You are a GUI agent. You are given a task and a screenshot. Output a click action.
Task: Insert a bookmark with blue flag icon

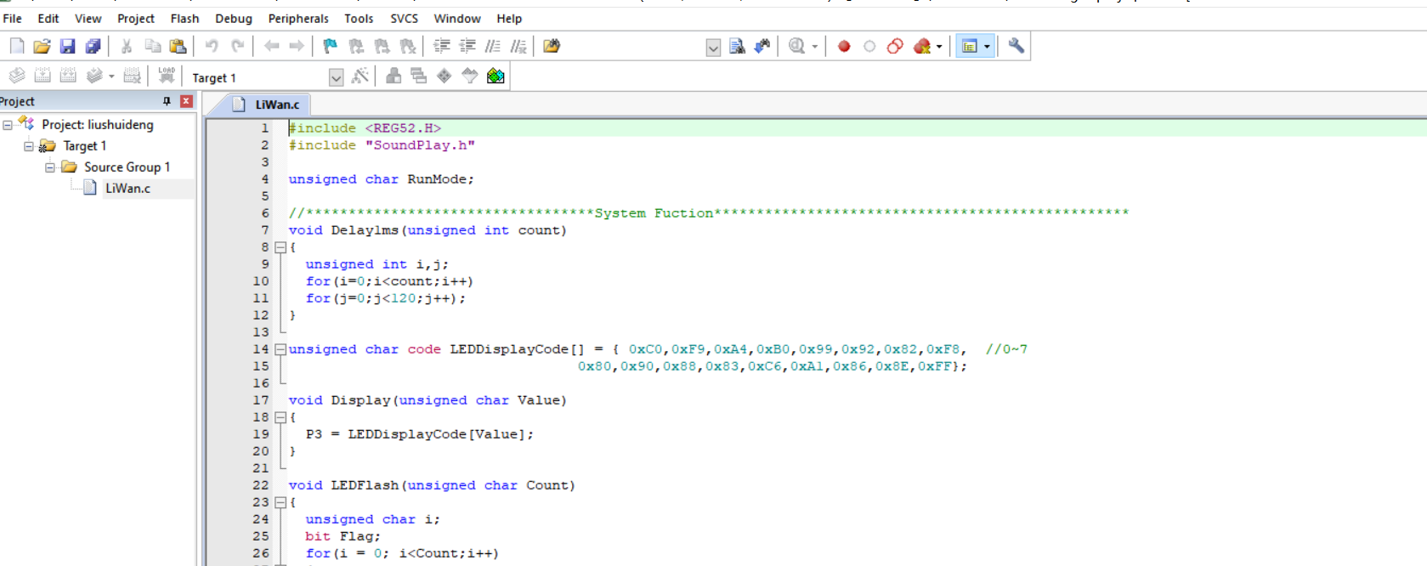pyautogui.click(x=331, y=46)
